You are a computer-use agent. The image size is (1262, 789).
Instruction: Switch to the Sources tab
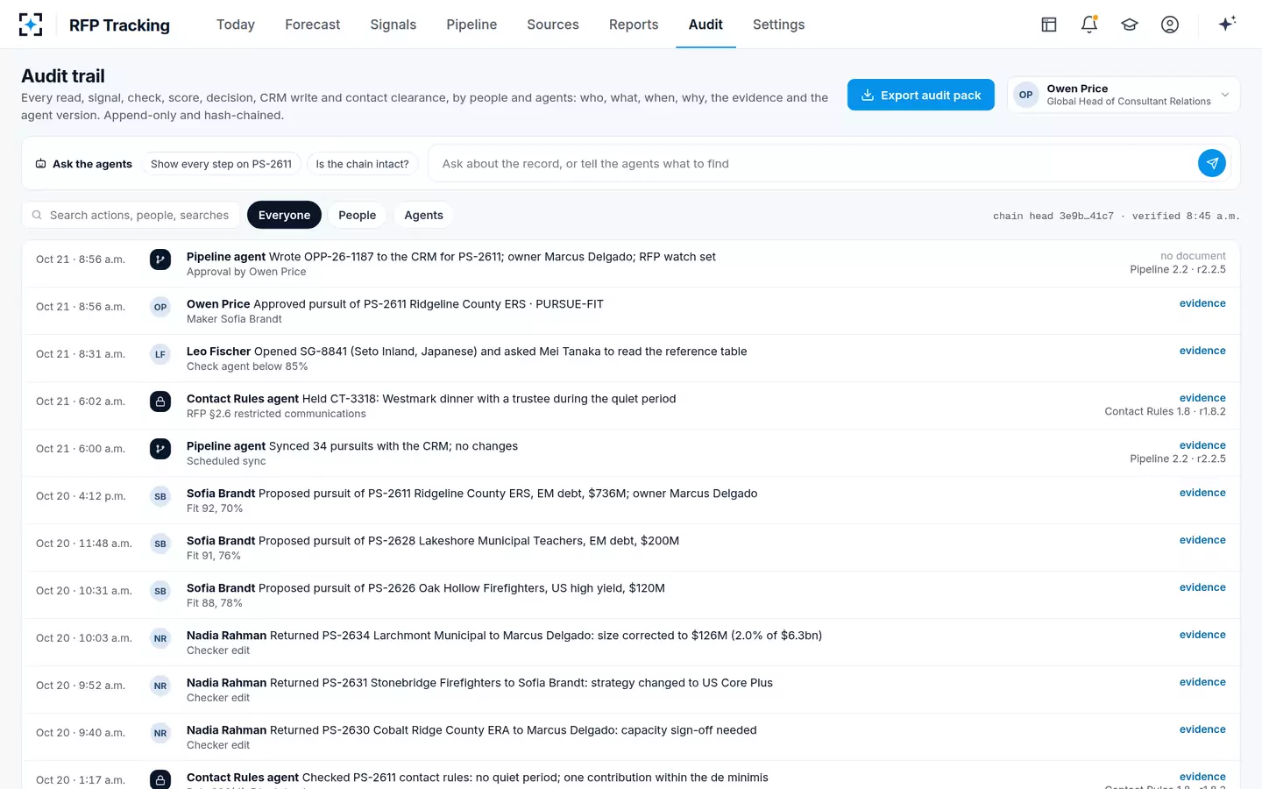553,25
